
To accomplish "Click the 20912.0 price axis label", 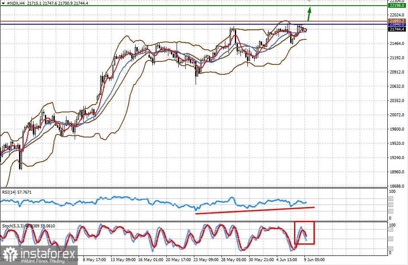I will (x=397, y=72).
